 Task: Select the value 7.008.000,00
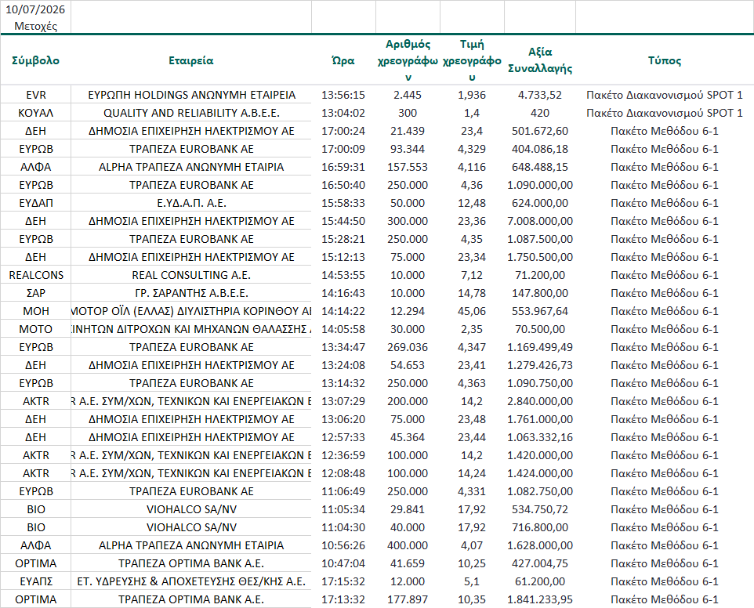pos(540,221)
